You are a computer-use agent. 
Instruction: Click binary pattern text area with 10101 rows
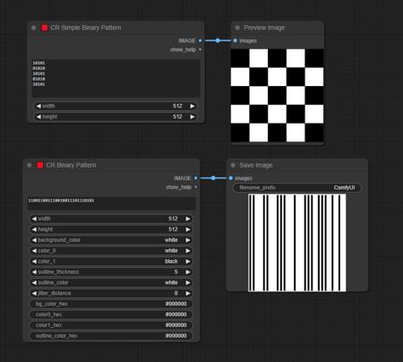coord(116,78)
